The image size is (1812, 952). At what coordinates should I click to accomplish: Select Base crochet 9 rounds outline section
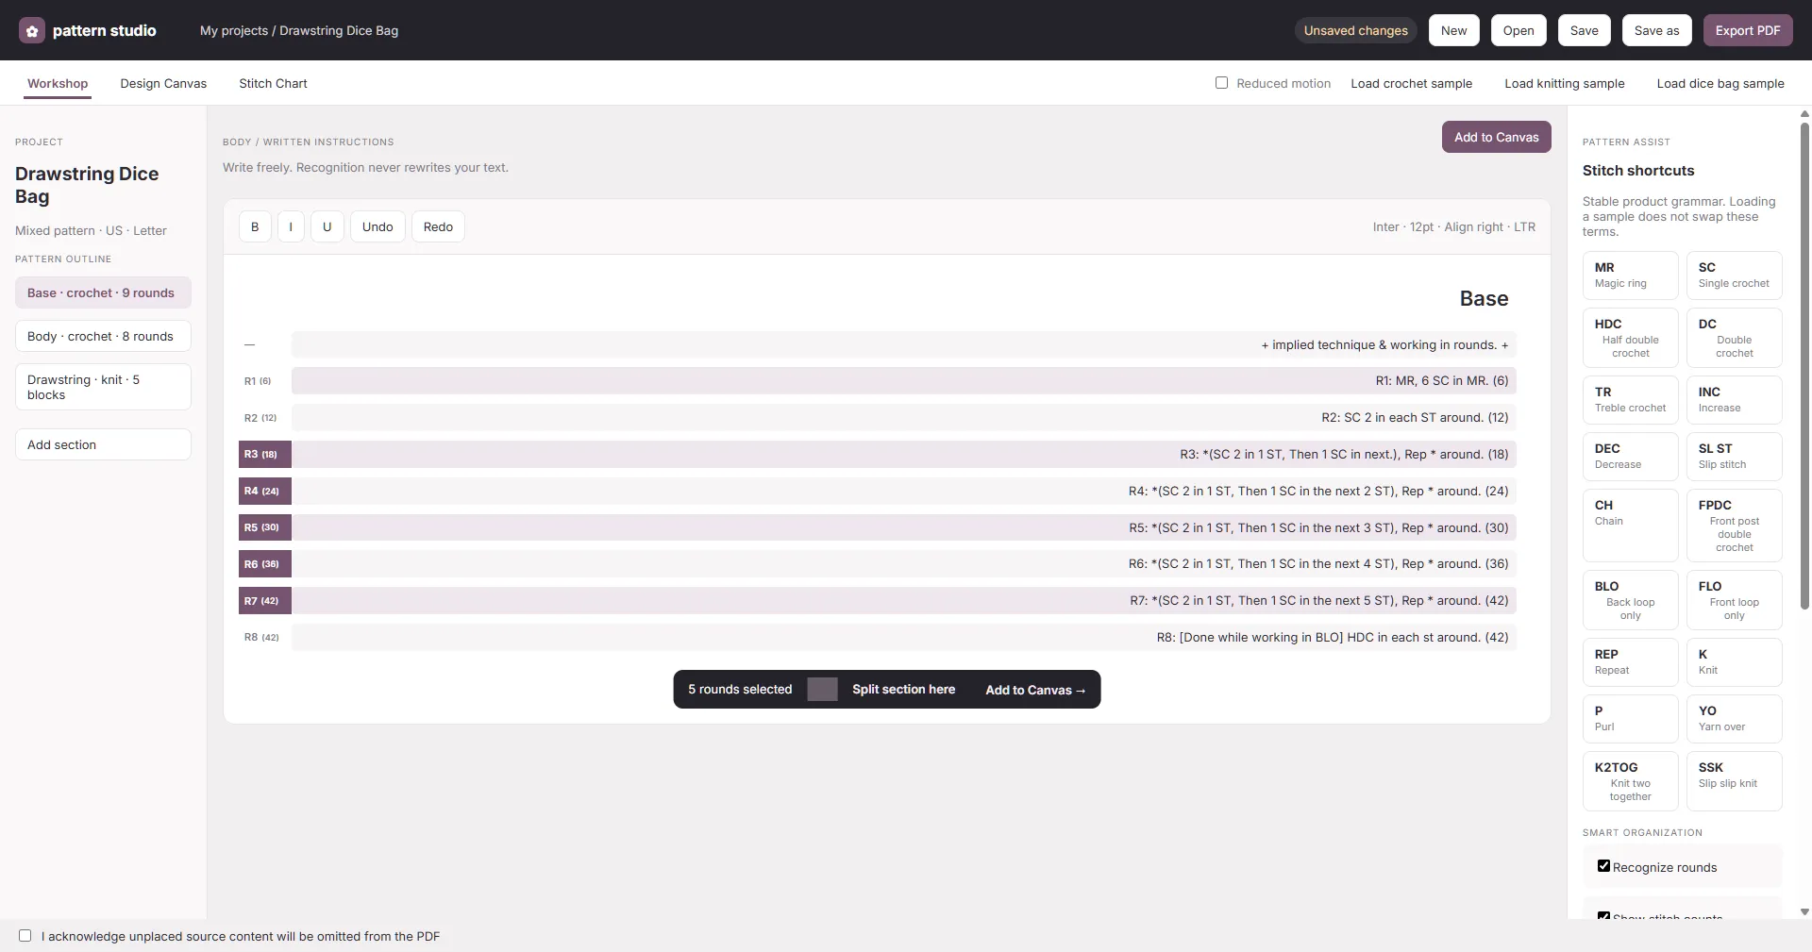pyautogui.click(x=103, y=292)
